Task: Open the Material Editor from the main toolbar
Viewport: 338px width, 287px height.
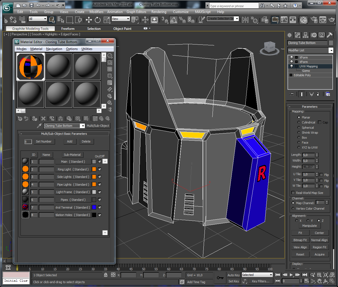Action: click(303, 20)
